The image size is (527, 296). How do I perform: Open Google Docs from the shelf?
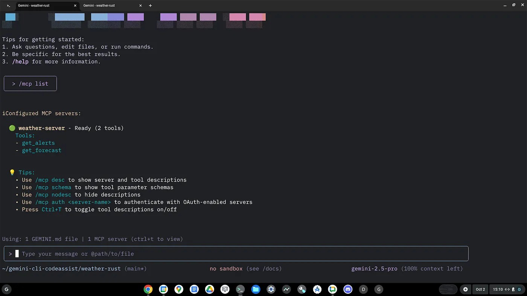pyautogui.click(x=194, y=289)
